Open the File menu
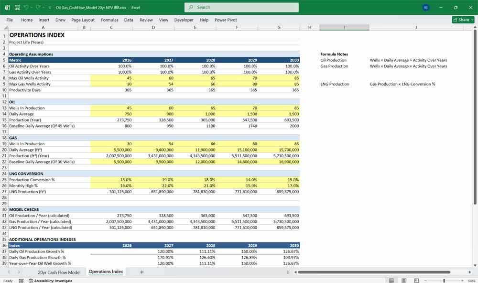 (10, 20)
